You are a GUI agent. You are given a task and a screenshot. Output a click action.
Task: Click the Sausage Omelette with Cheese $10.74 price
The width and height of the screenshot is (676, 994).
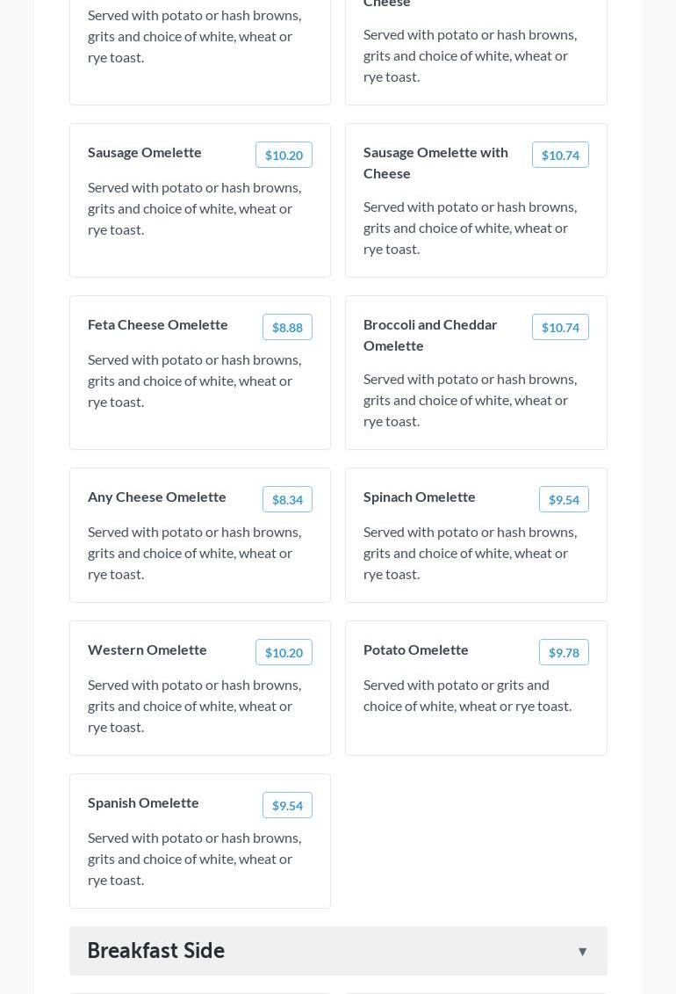click(560, 155)
